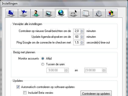Viewport: 128px width, 96px height.
Task: Increase the 23:00:00 end time
Action: coord(104,69)
